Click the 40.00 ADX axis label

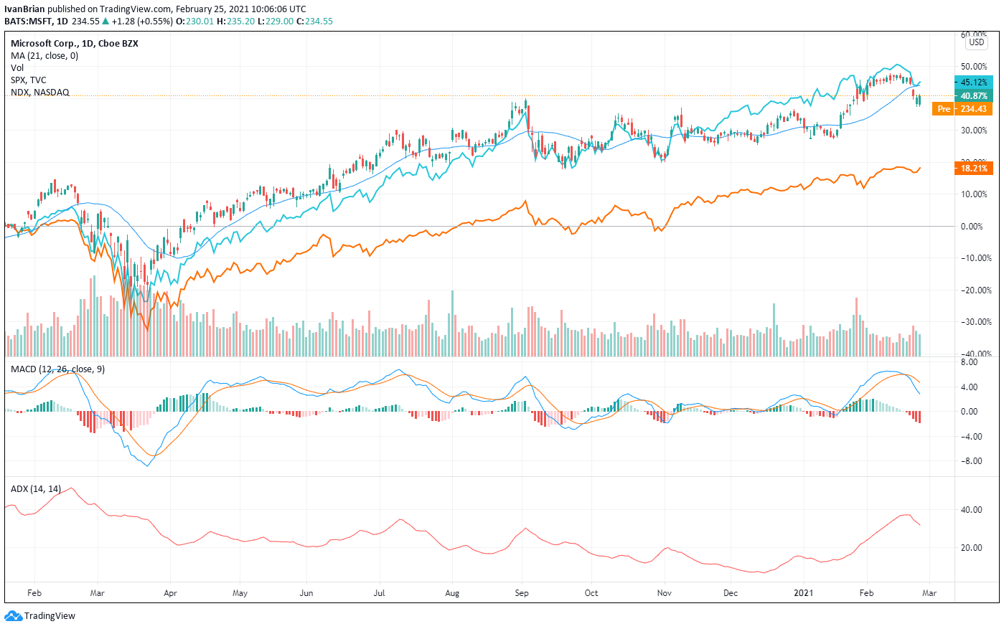(972, 510)
